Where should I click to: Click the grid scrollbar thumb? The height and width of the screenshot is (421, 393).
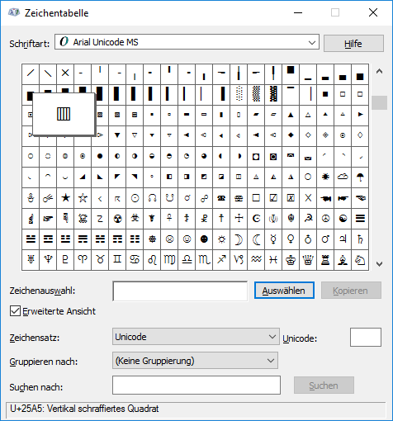[x=379, y=102]
